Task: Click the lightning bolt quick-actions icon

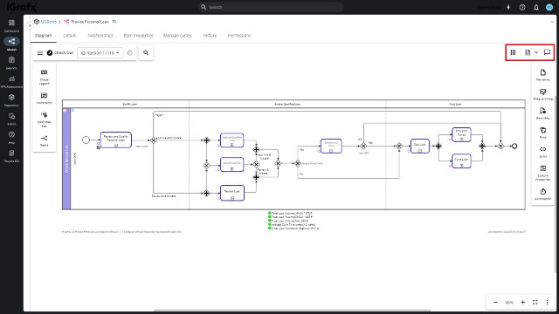Action: [508, 7]
